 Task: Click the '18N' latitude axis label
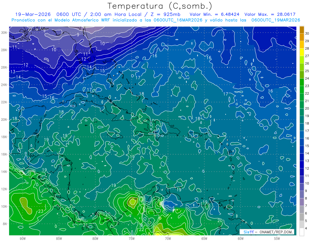pos(4,137)
